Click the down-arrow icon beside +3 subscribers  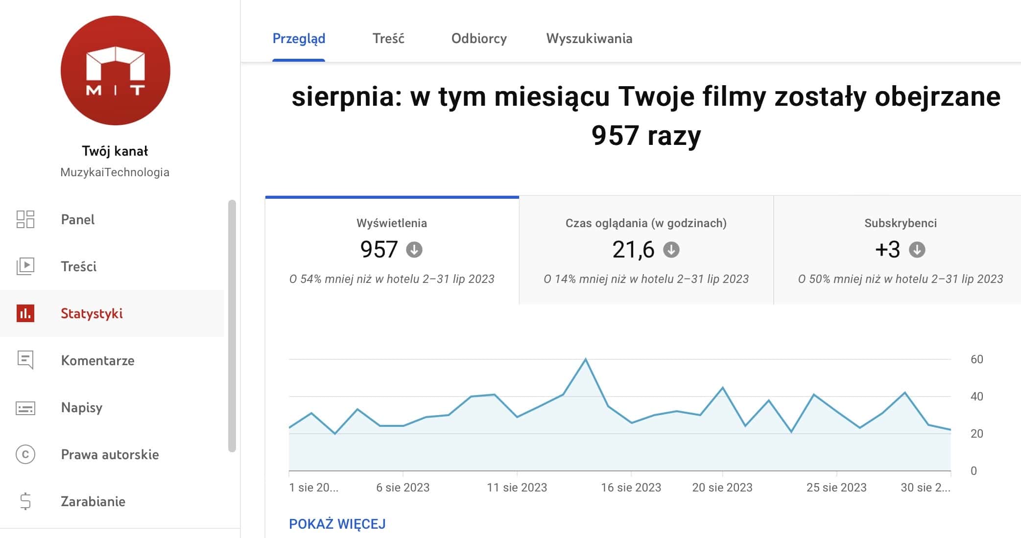pos(917,250)
